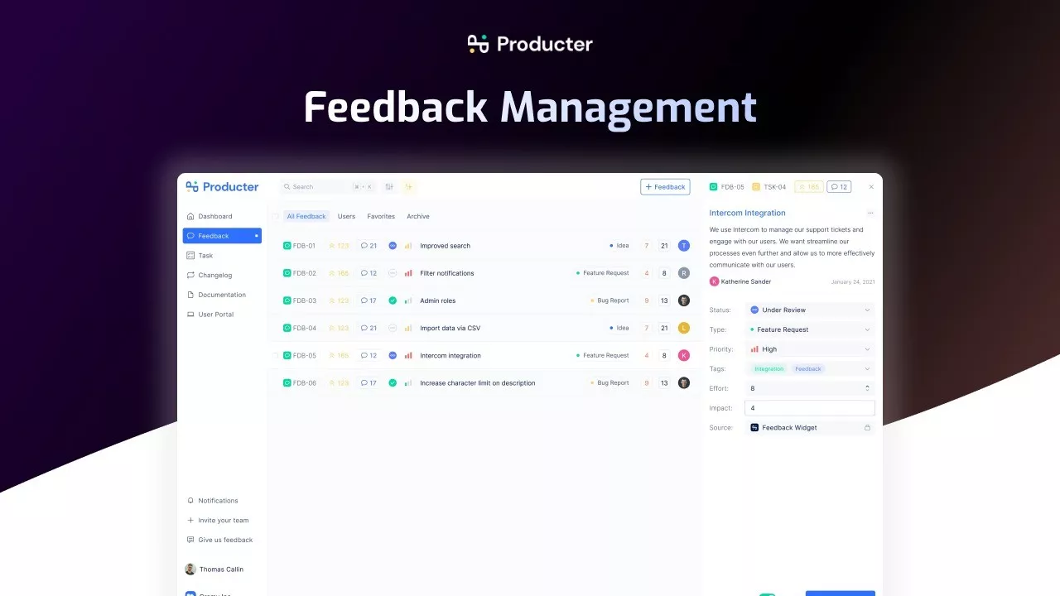The image size is (1060, 596).
Task: Click the green status checkmark on Admin roles
Action: (393, 301)
